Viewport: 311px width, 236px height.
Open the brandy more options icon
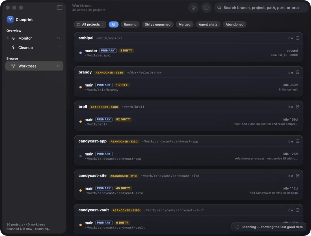pyautogui.click(x=297, y=72)
